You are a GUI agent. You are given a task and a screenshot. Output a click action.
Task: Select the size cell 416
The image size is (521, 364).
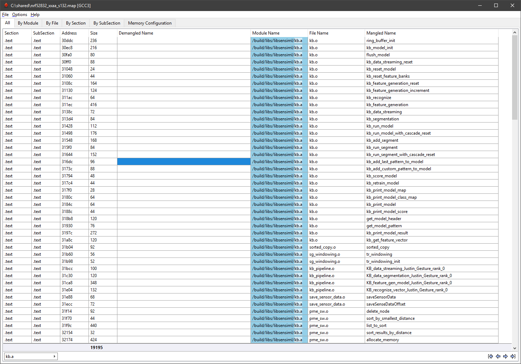coord(103,105)
